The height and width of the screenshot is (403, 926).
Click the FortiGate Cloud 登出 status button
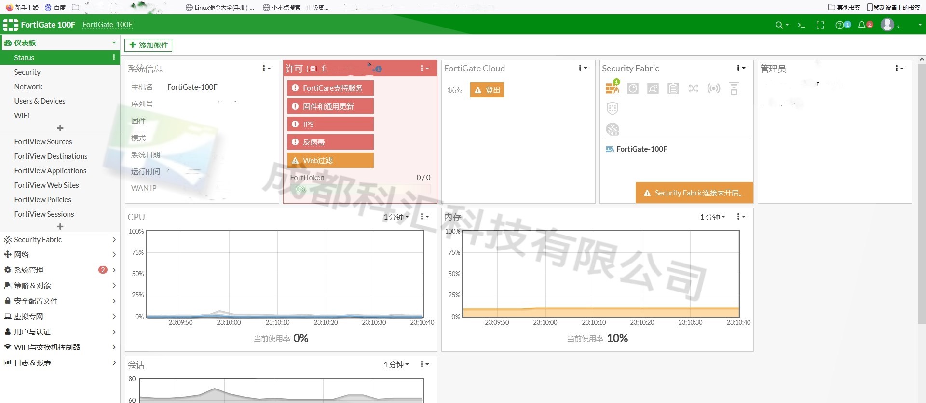pyautogui.click(x=487, y=90)
